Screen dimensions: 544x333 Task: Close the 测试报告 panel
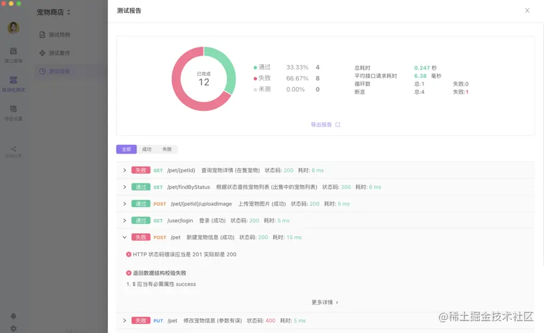point(527,11)
